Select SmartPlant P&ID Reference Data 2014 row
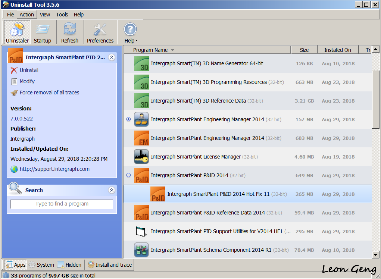The height and width of the screenshot is (279, 381). (248, 213)
